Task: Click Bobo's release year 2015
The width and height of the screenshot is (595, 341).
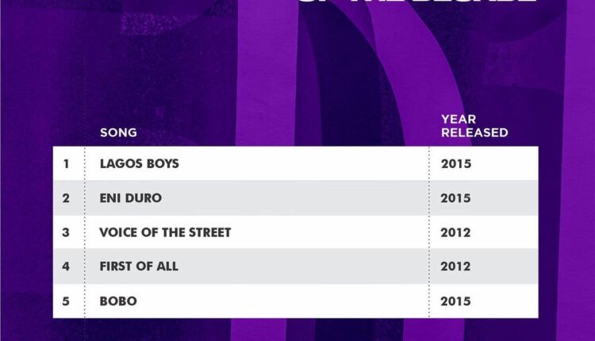Action: tap(456, 301)
